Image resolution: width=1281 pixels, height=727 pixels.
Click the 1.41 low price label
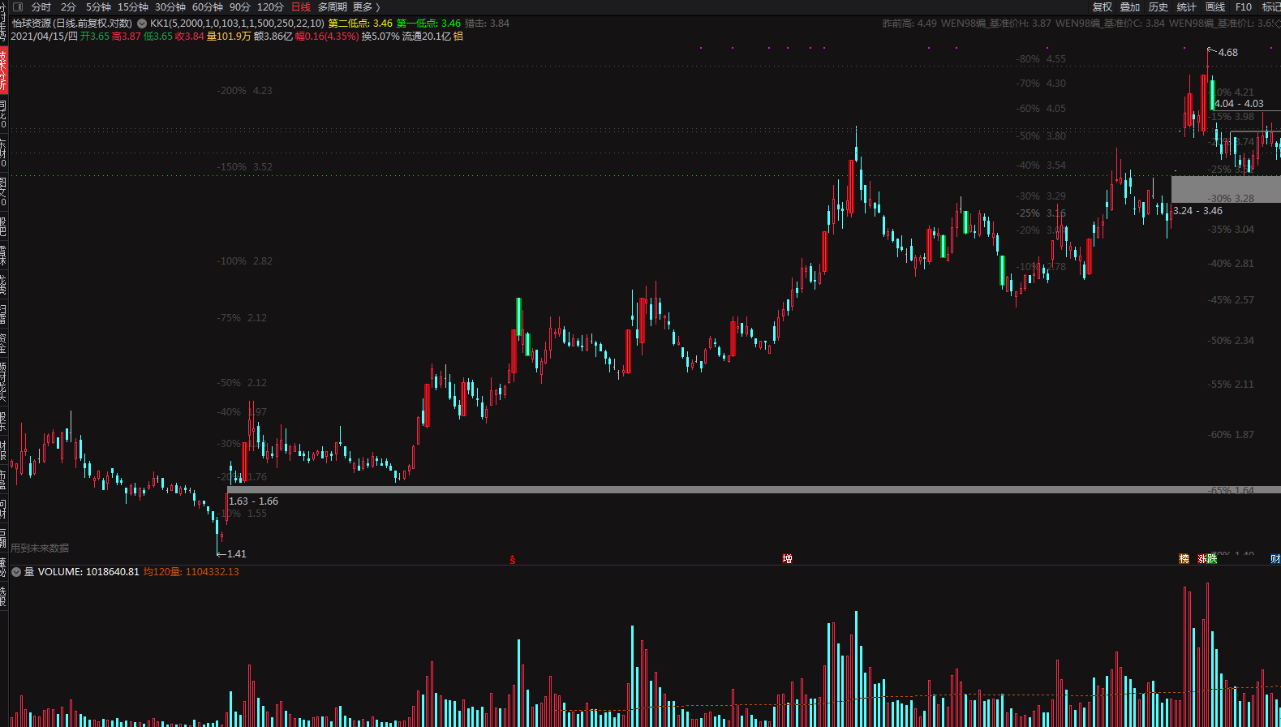pyautogui.click(x=237, y=554)
